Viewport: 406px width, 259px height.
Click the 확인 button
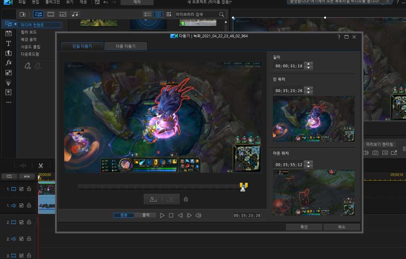pyautogui.click(x=304, y=227)
